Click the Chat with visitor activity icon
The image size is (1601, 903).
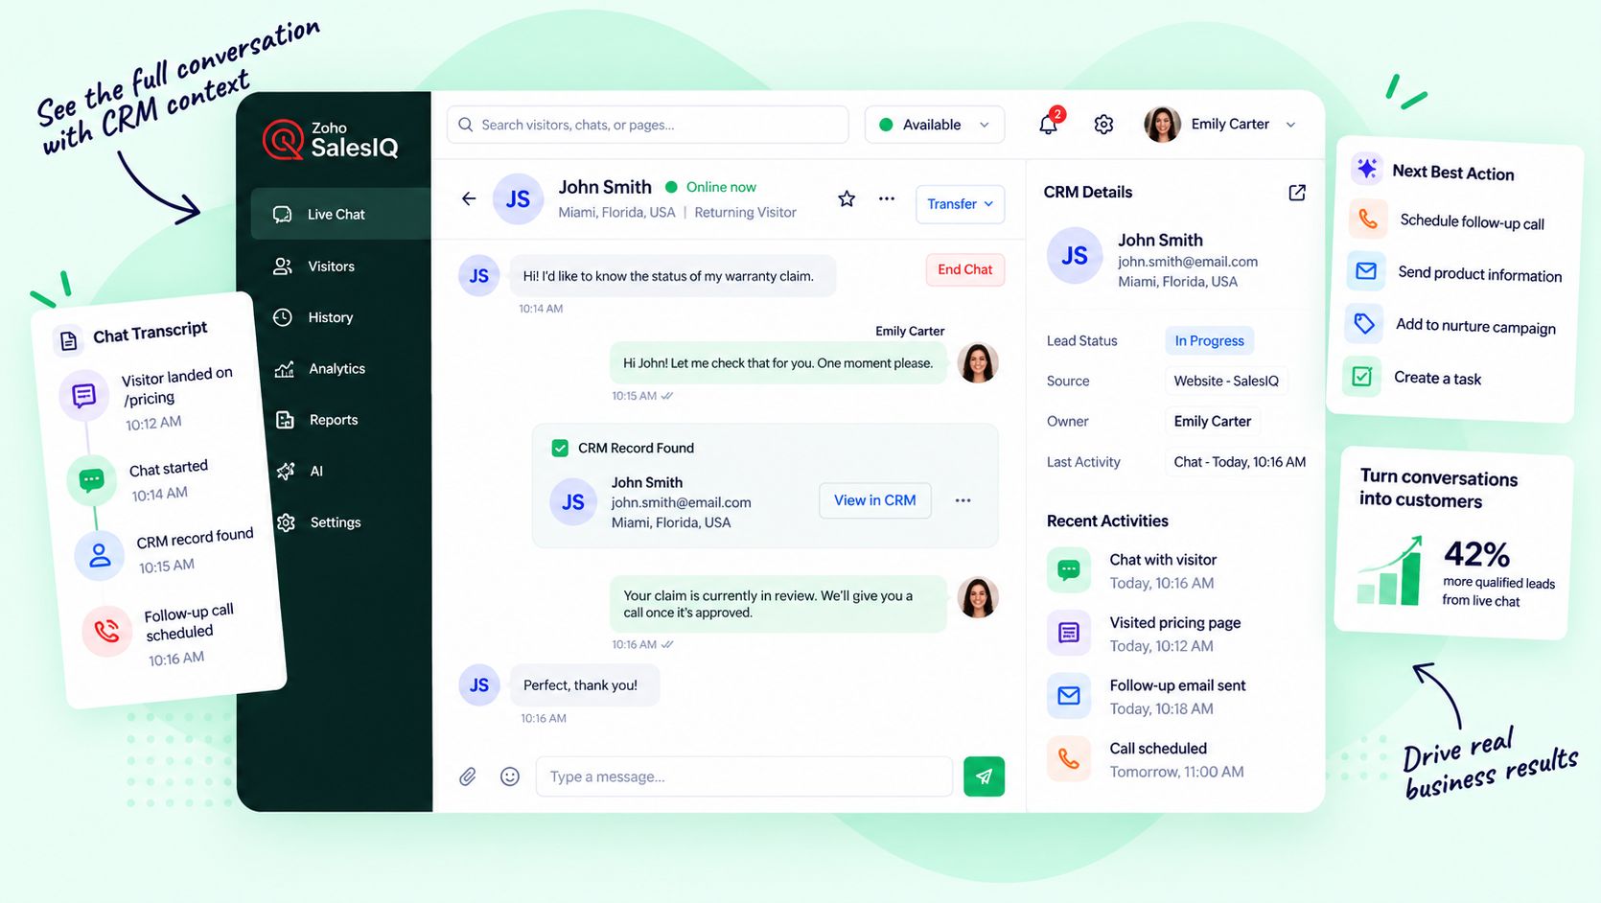coord(1069,570)
